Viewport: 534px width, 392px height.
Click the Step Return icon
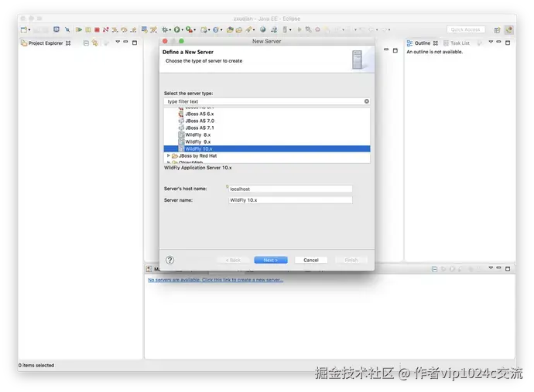pyautogui.click(x=133, y=29)
